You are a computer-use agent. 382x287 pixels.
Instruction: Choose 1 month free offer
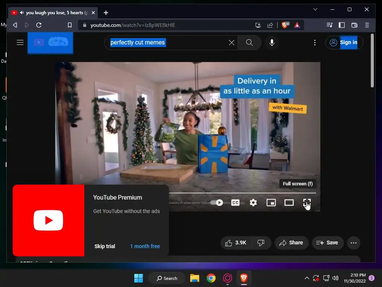tap(145, 246)
